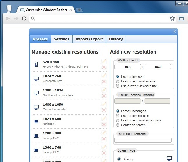Click the monitor icon of 1024 x 768 preset
This screenshot has height=162, width=188.
[36, 79]
